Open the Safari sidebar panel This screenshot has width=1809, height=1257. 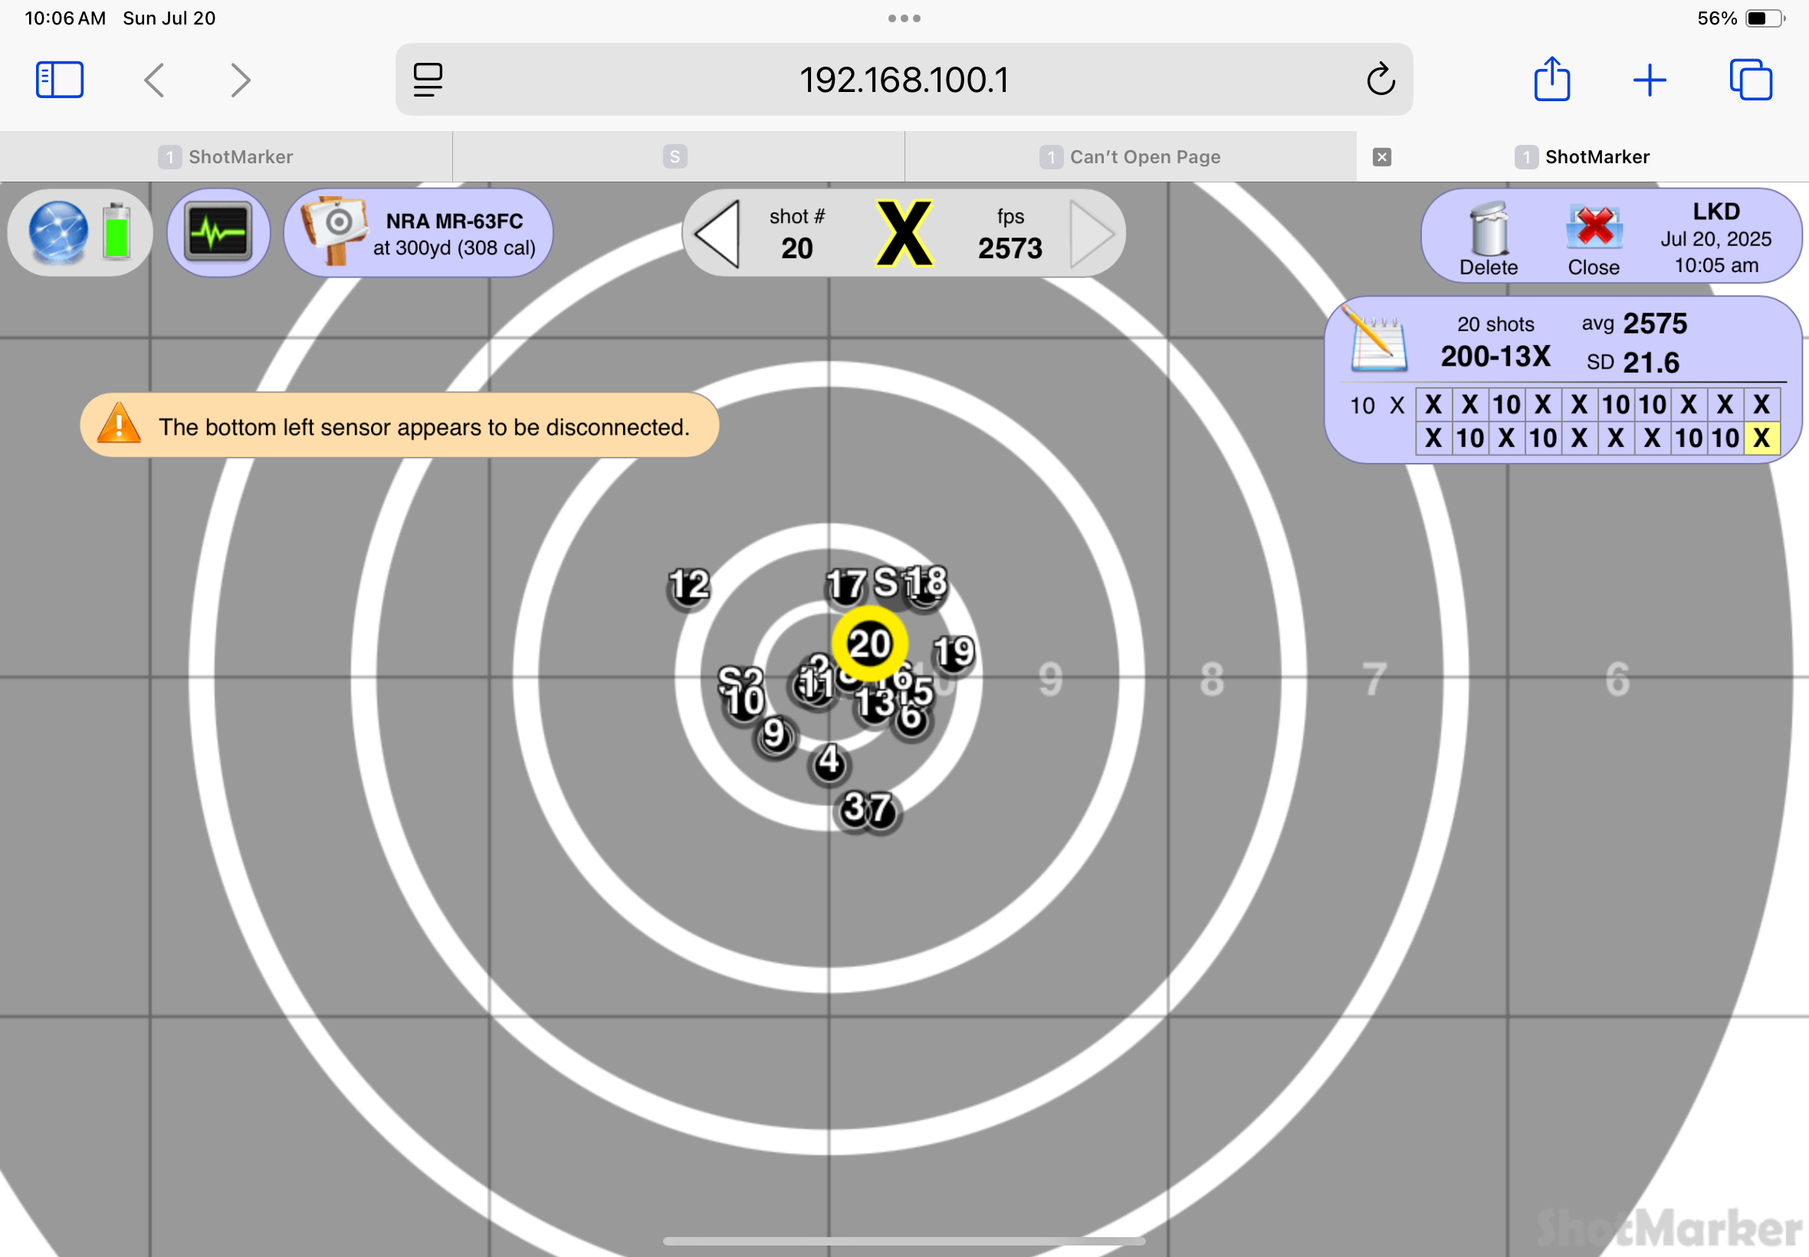click(x=60, y=80)
